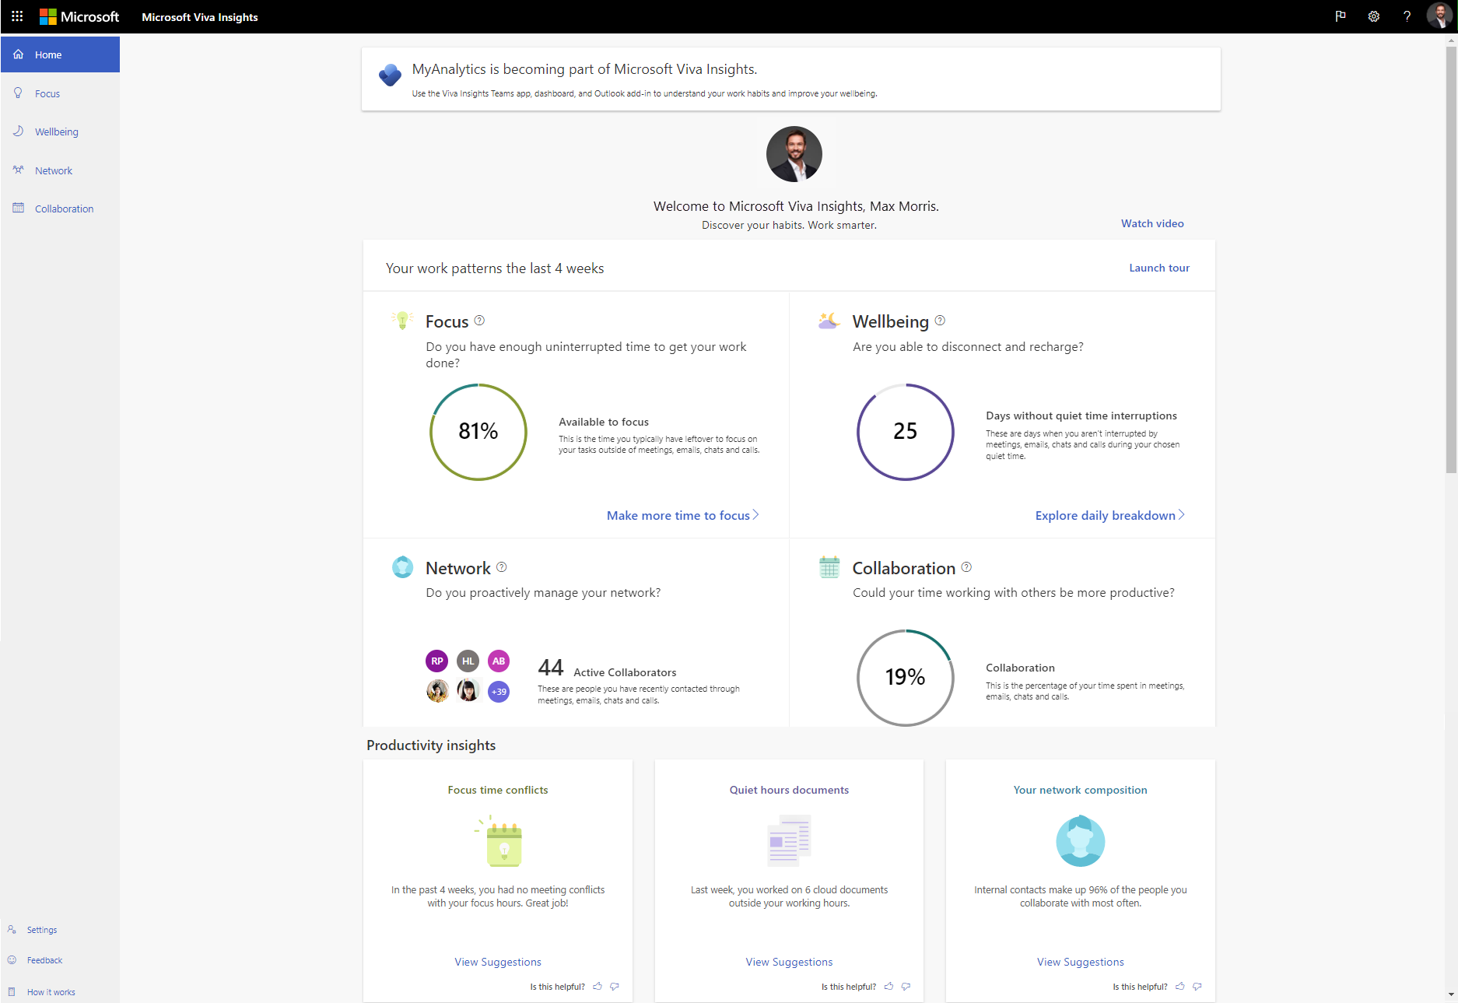The image size is (1458, 1003).
Task: Select the HL collaborator avatar
Action: coord(468,661)
